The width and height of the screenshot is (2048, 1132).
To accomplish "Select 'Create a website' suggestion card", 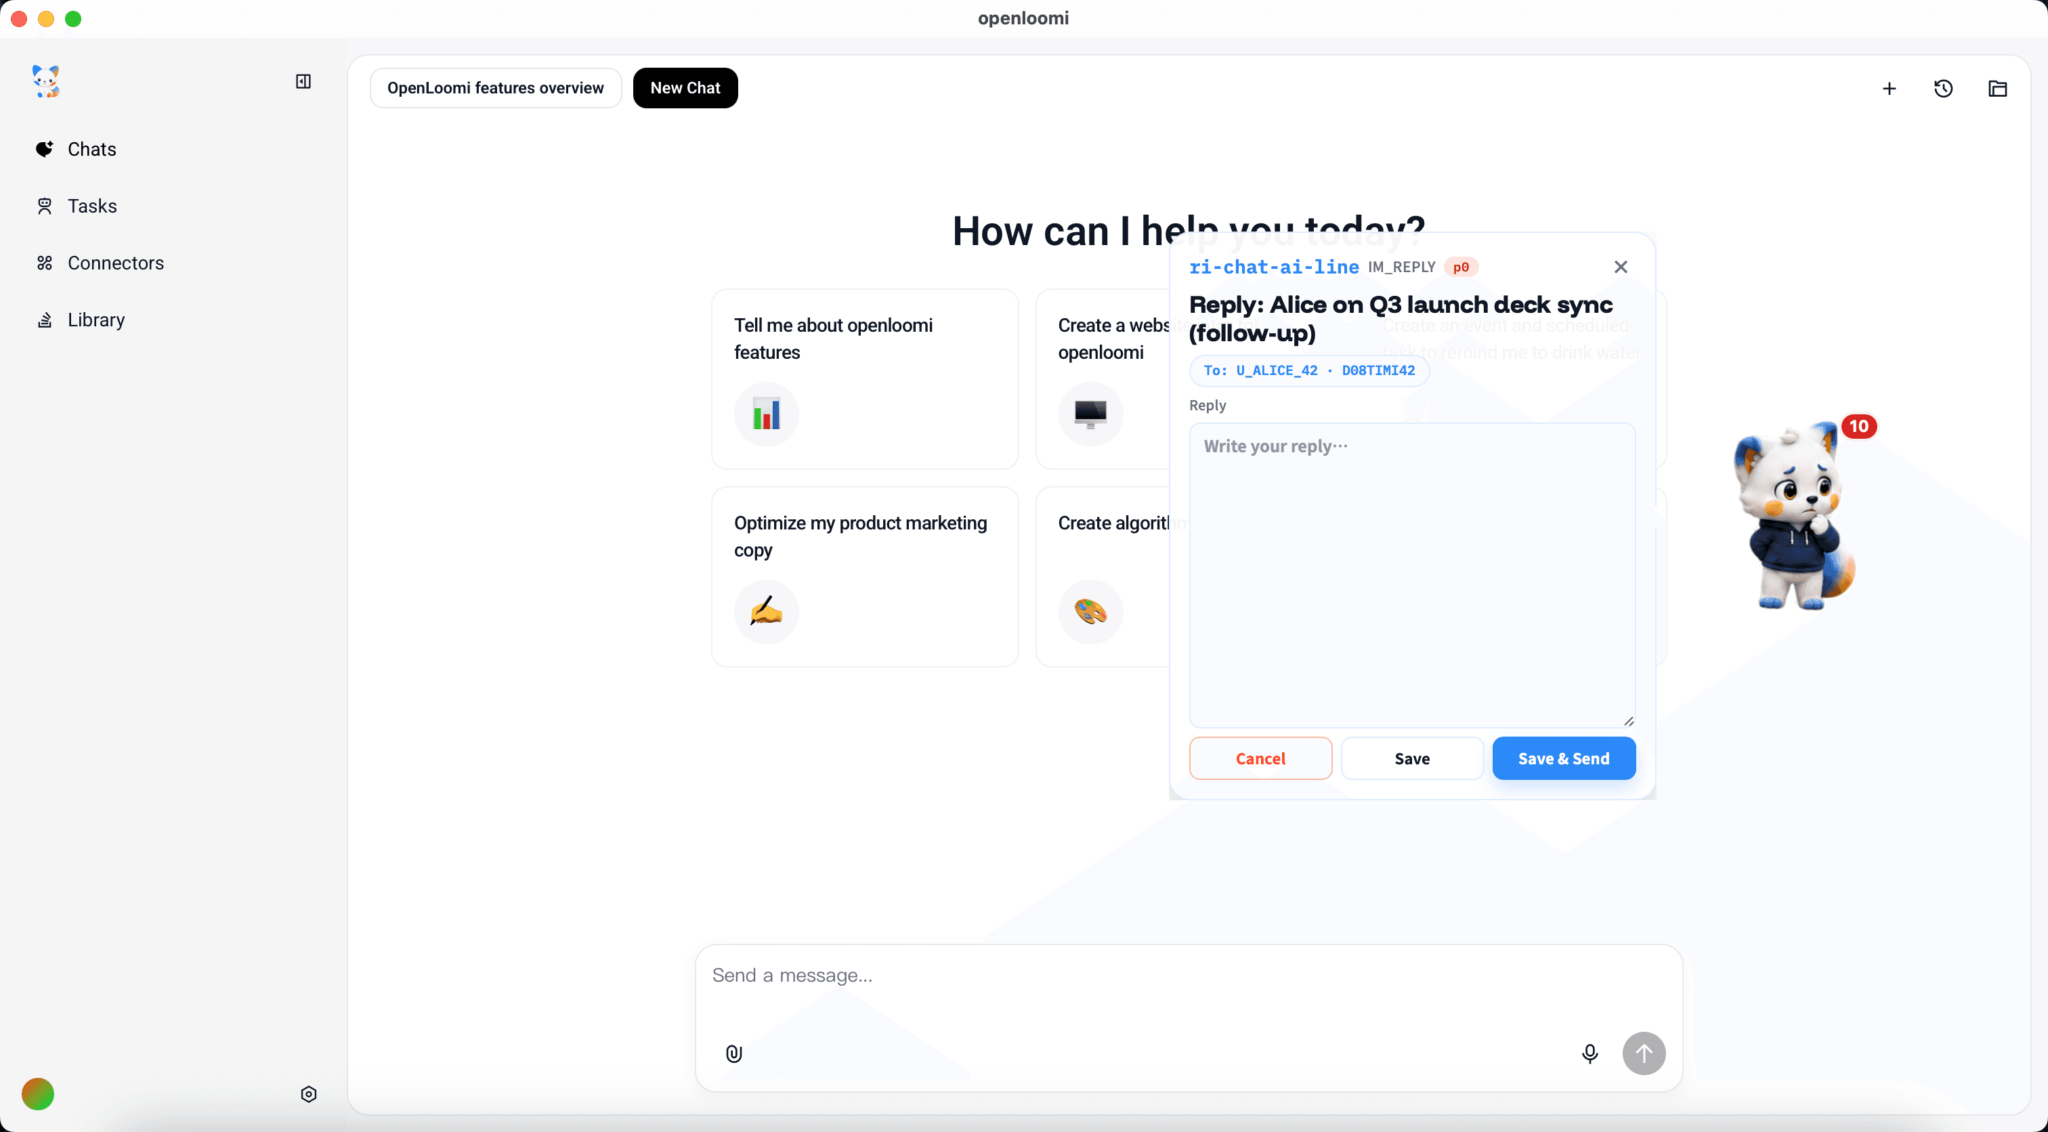I will click(1103, 379).
